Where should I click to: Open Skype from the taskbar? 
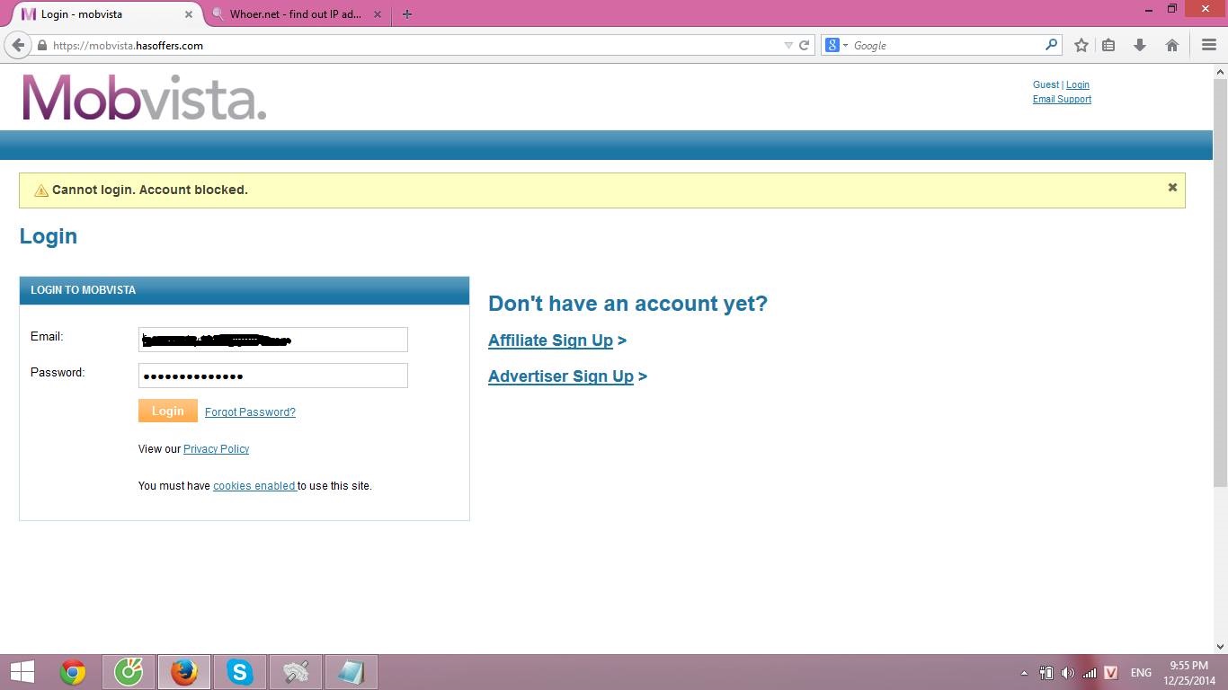[x=240, y=672]
